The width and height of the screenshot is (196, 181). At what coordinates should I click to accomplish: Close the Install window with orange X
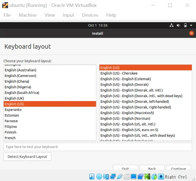[x=191, y=33]
